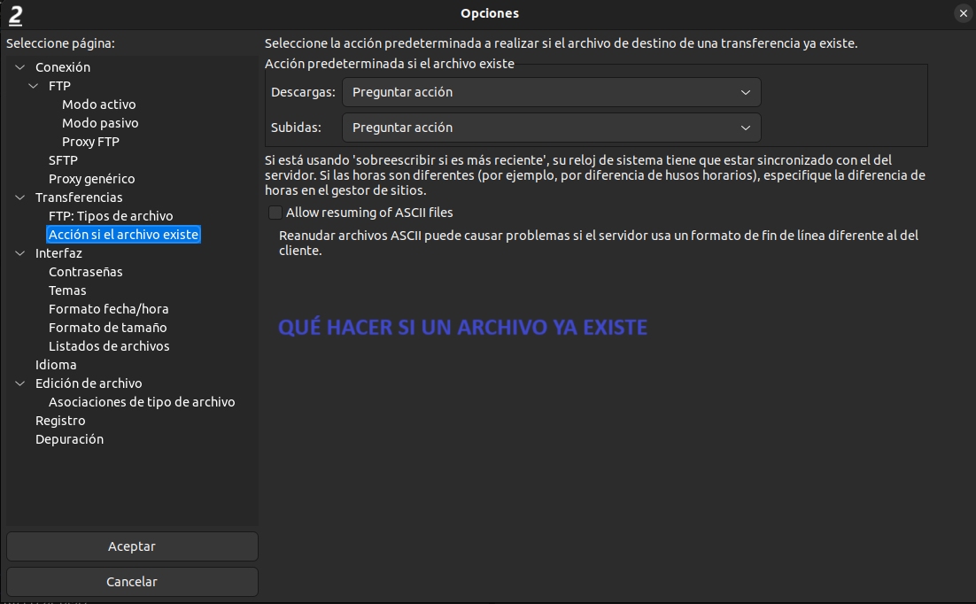Open the Idioma settings page
The height and width of the screenshot is (604, 976).
coord(56,365)
